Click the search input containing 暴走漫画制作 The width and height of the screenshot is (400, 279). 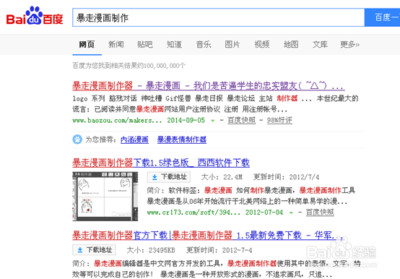[x=219, y=17]
